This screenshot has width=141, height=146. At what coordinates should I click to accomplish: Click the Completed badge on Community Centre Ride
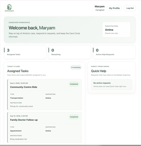tap(74, 84)
